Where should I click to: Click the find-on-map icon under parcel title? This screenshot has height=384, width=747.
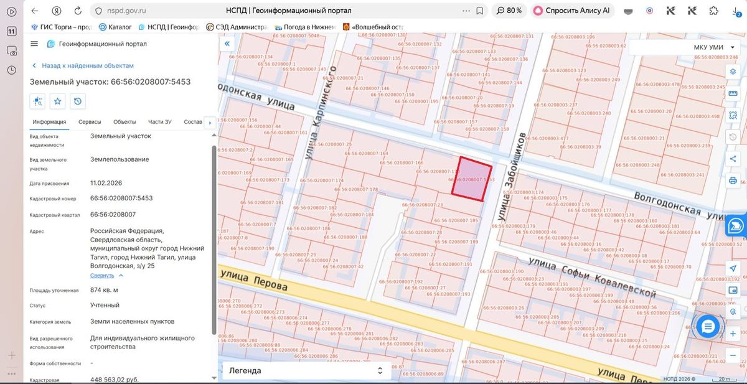click(38, 101)
